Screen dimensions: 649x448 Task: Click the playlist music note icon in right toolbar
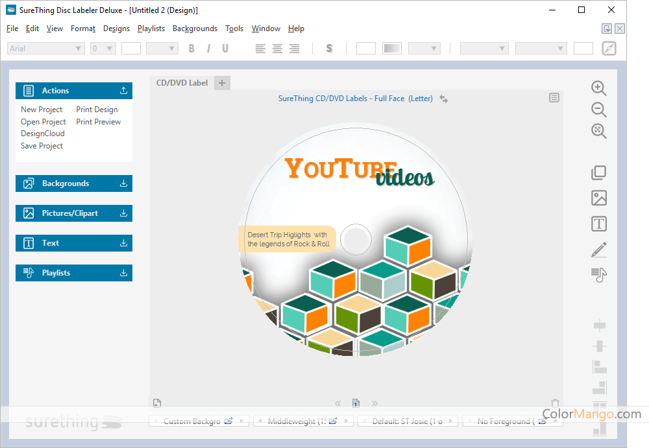(x=599, y=275)
